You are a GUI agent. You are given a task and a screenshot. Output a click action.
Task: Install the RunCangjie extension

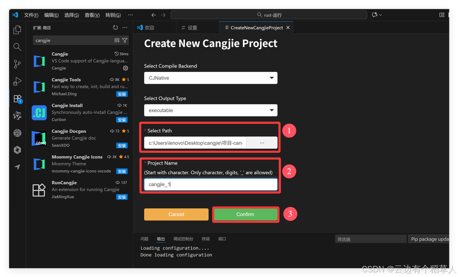pyautogui.click(x=122, y=197)
